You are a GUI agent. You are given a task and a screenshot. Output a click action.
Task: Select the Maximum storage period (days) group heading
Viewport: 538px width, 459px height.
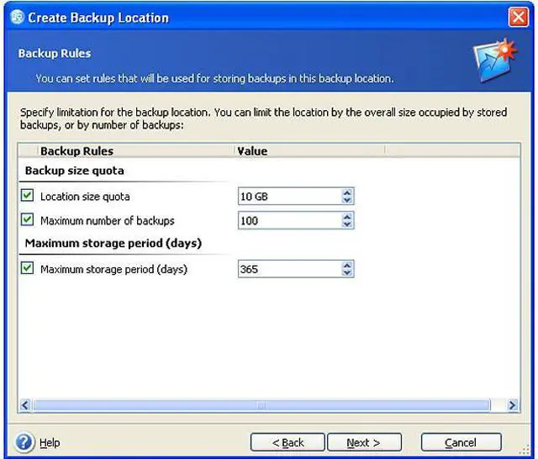coord(113,243)
